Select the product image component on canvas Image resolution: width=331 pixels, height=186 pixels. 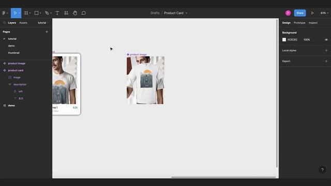click(x=145, y=80)
